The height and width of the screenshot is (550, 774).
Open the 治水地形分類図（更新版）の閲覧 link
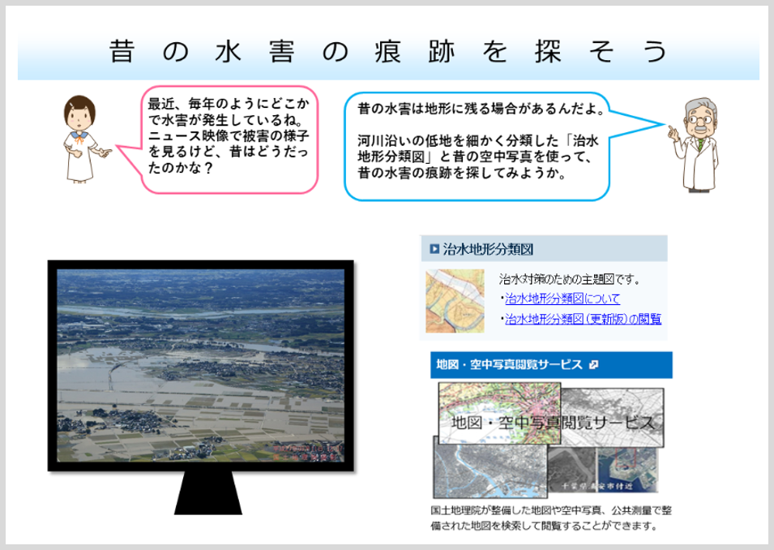(x=583, y=320)
